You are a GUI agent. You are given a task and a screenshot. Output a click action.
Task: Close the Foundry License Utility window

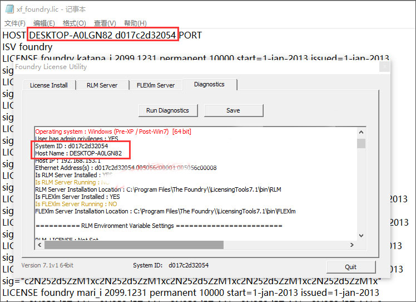(384, 67)
